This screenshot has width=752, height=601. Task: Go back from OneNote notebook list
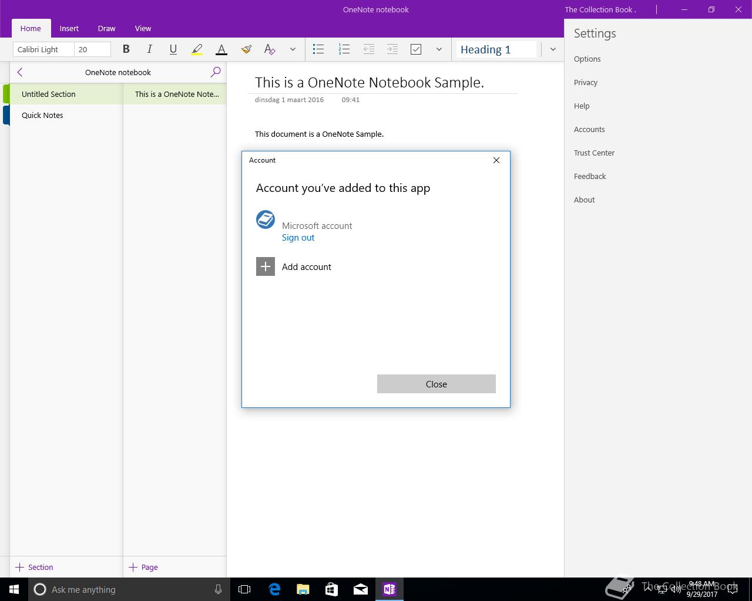pos(20,72)
